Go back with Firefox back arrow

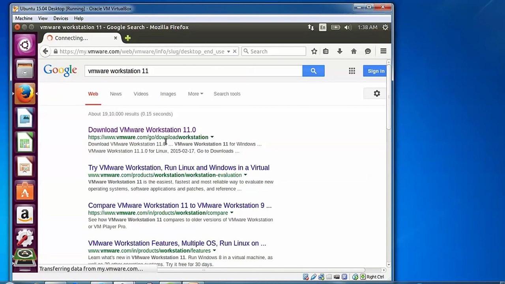coord(45,51)
